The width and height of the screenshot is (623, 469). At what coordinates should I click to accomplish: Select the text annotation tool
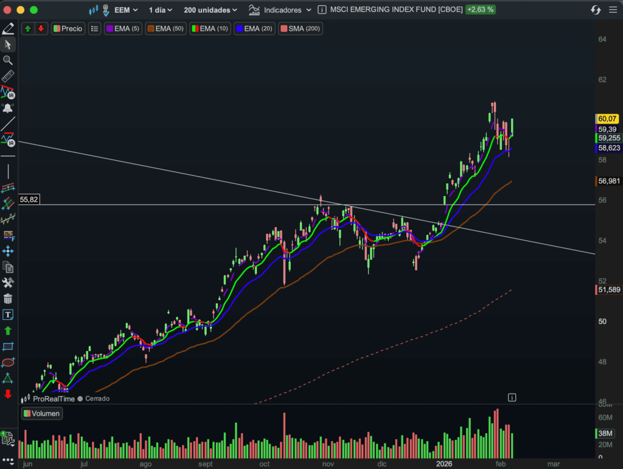pyautogui.click(x=8, y=315)
